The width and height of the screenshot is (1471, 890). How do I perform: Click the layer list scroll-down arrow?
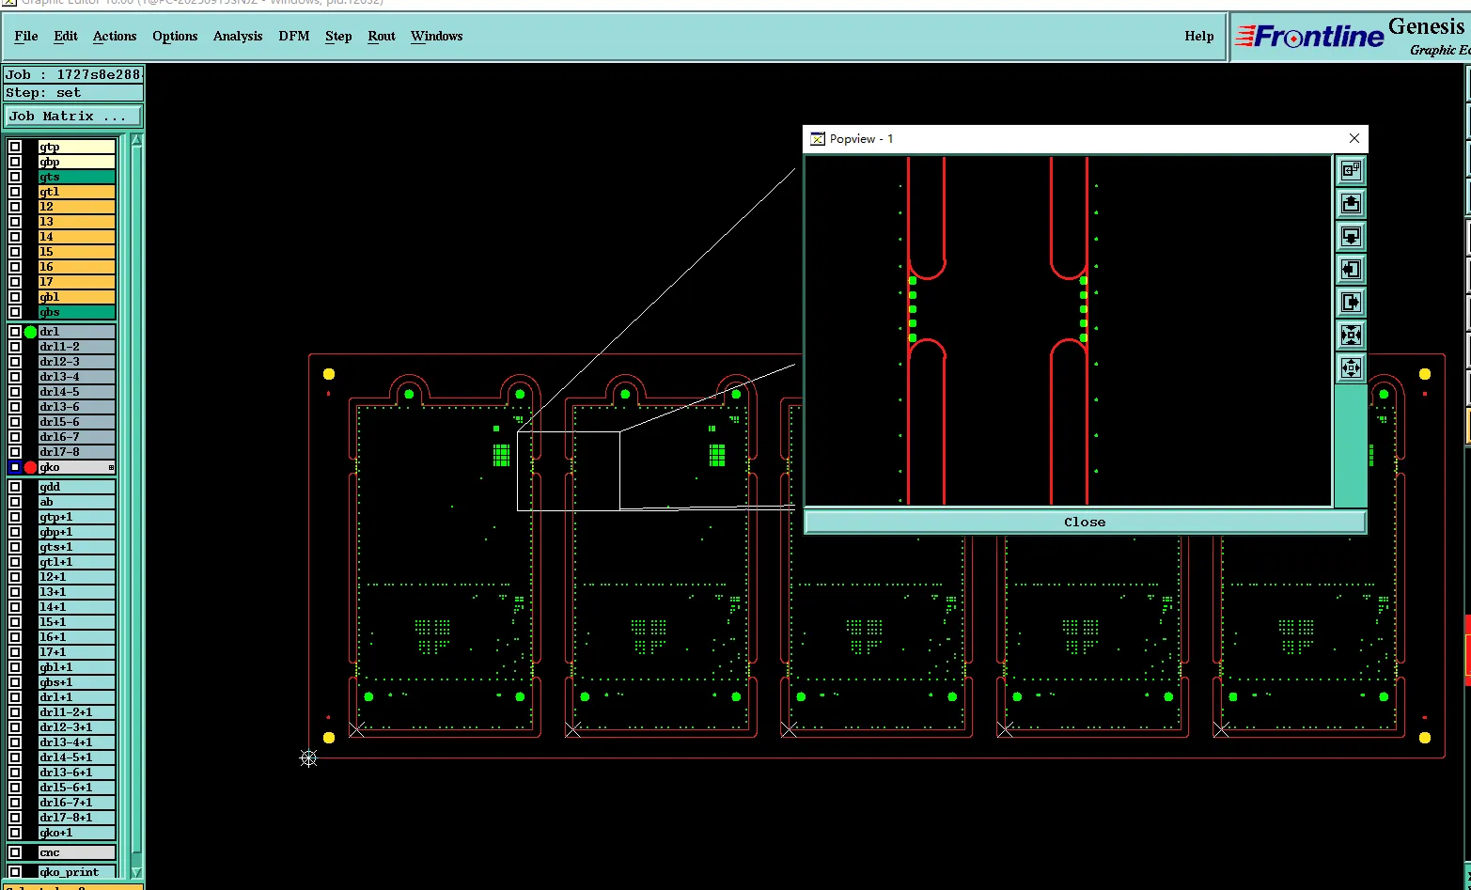tap(136, 872)
